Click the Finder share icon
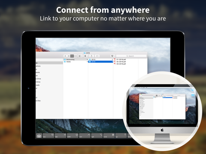 pos(91,56)
